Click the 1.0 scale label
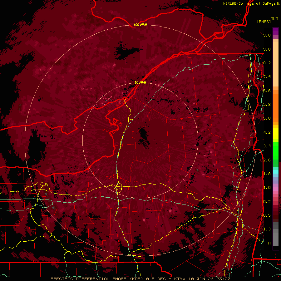Viewport: 281px width, 281px height. click(x=267, y=188)
